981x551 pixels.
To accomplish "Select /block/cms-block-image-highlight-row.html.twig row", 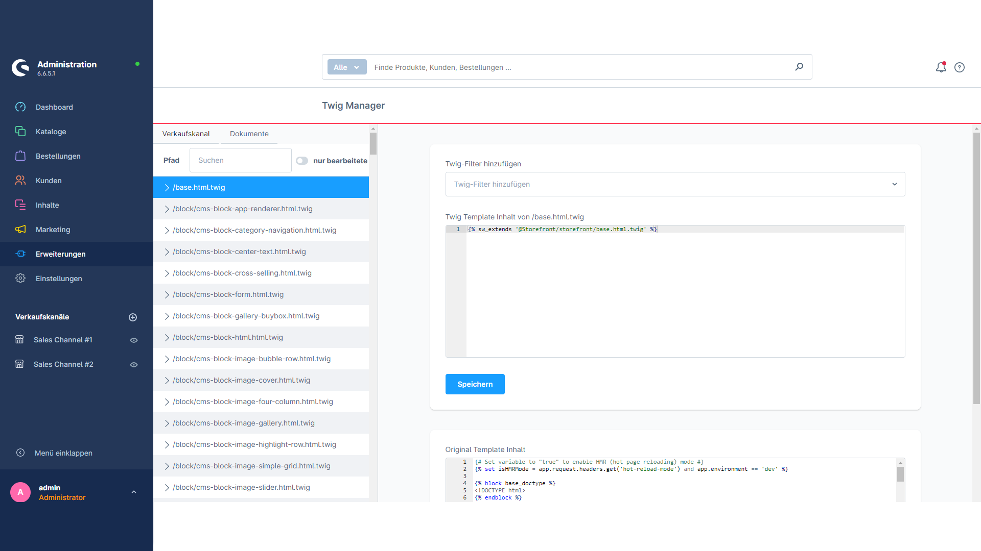I will tap(261, 444).
